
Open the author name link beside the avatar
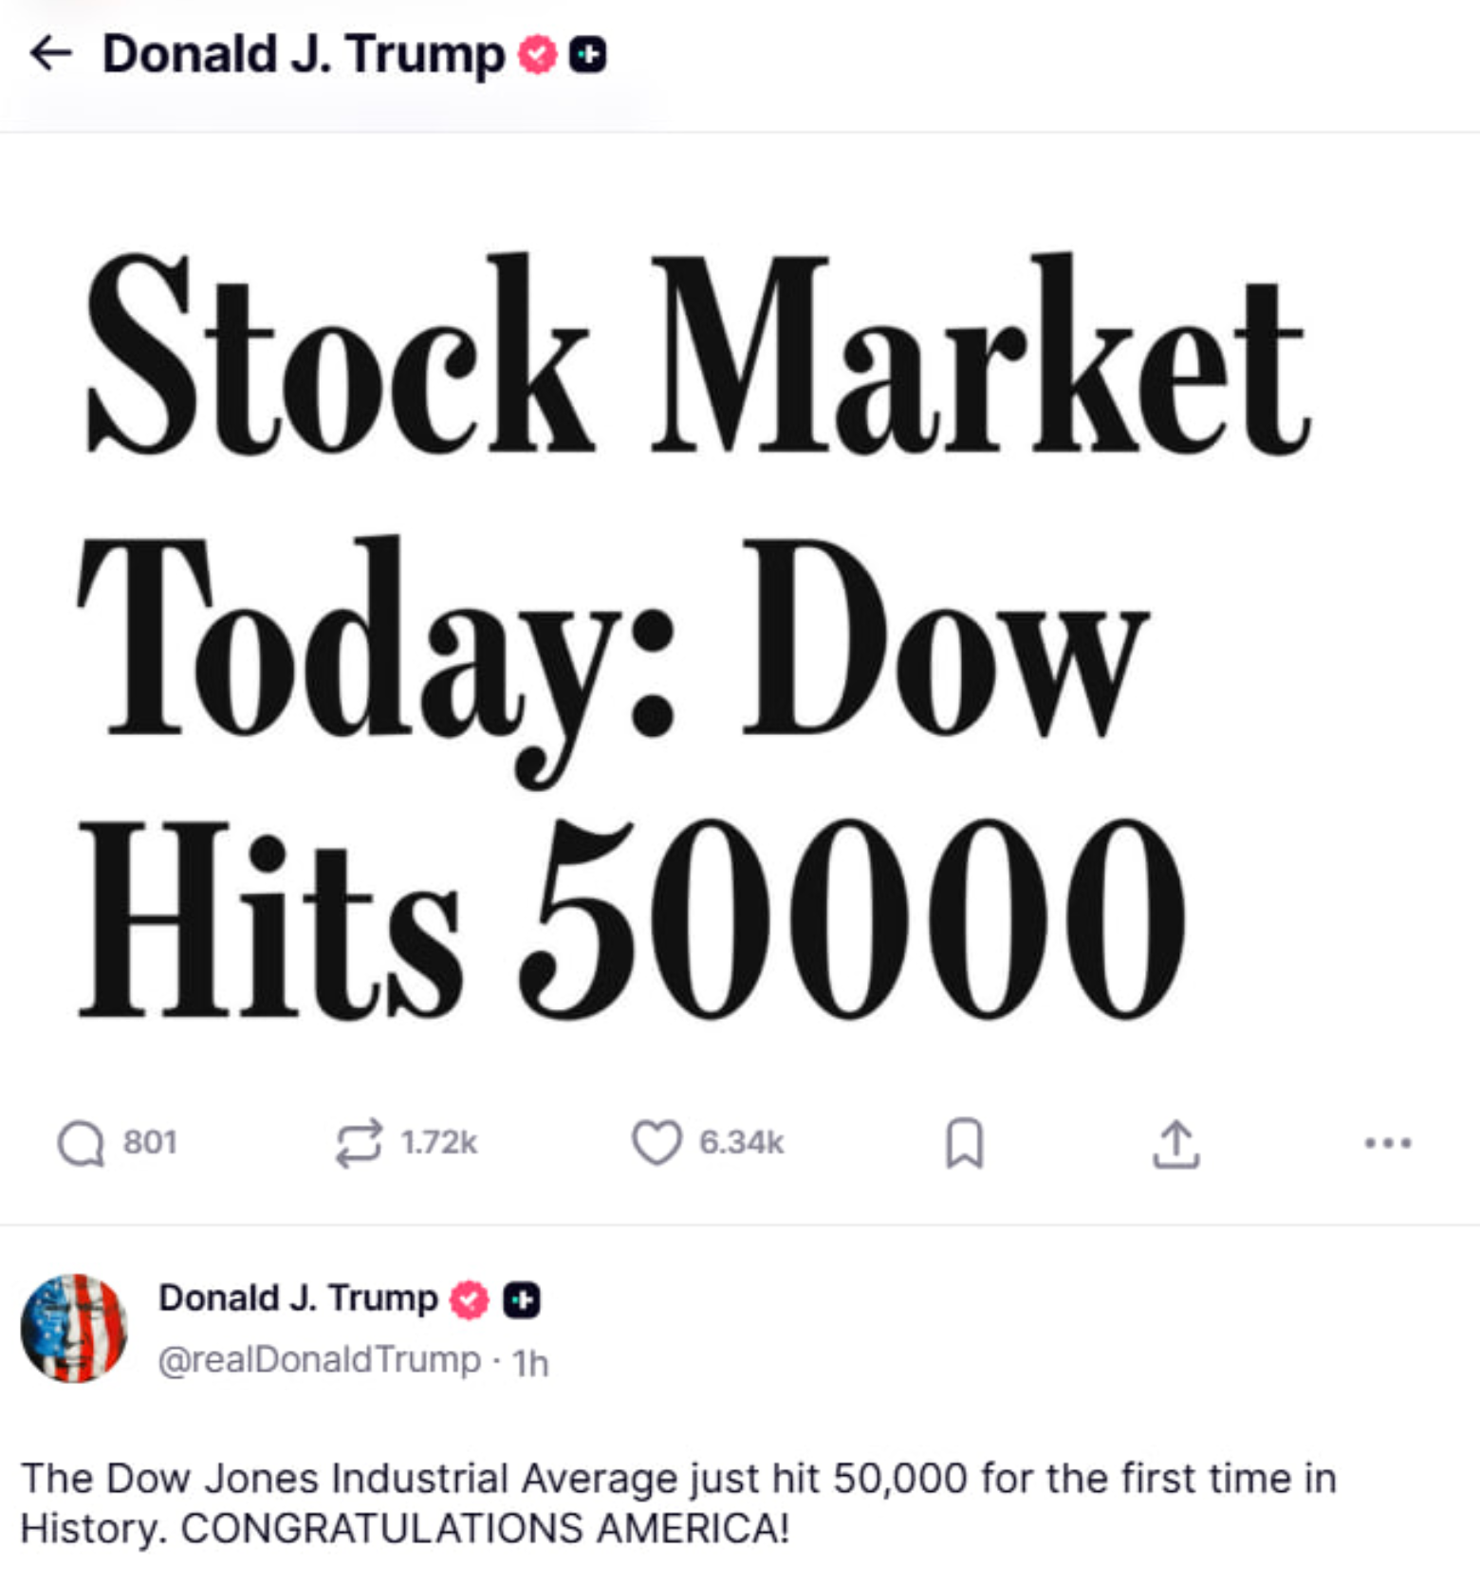point(298,1298)
